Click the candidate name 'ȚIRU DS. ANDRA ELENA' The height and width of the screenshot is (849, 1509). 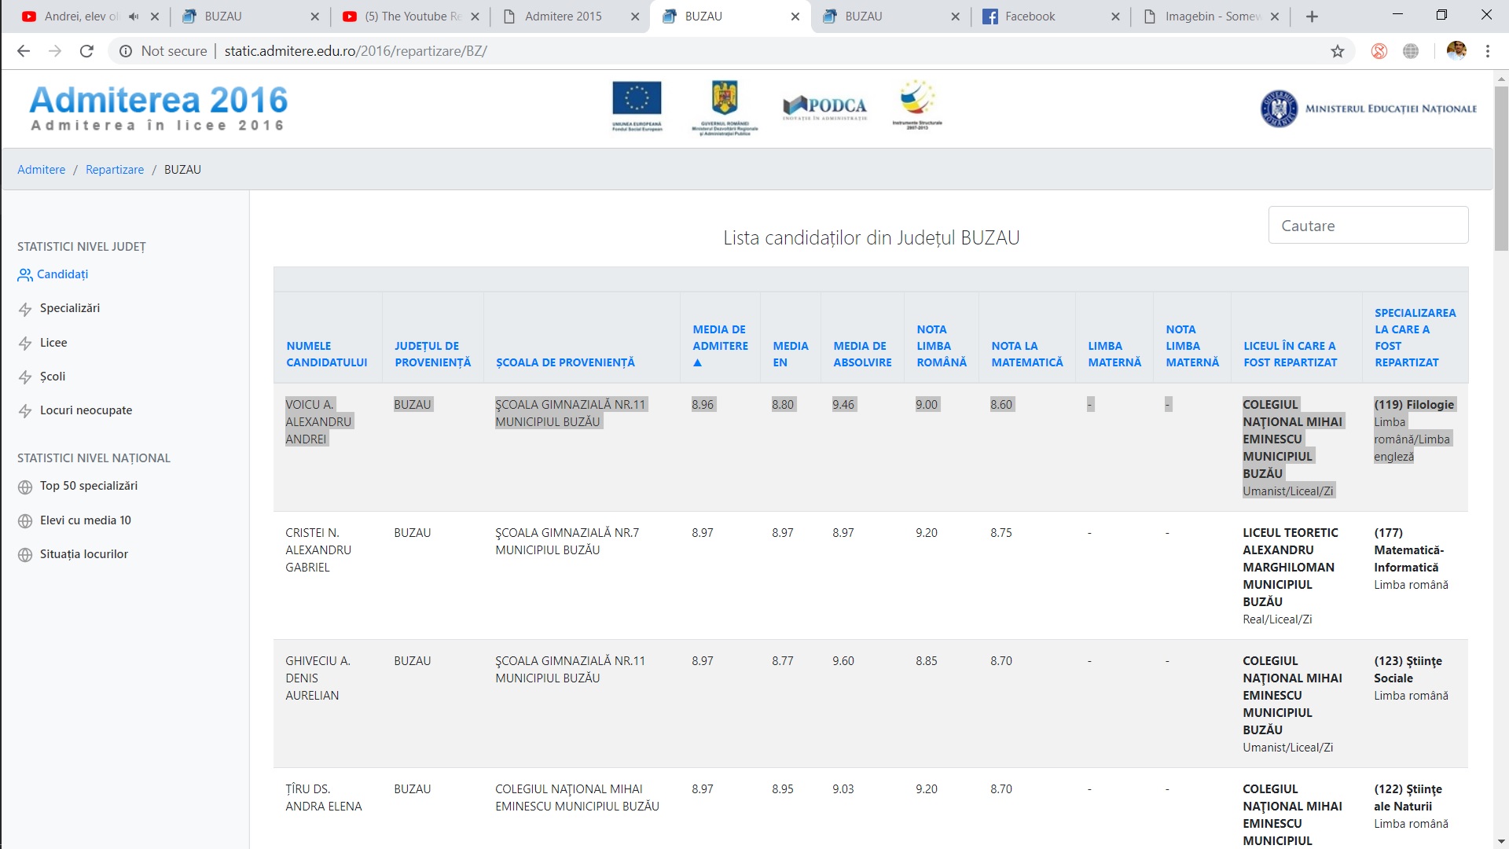[x=324, y=797]
